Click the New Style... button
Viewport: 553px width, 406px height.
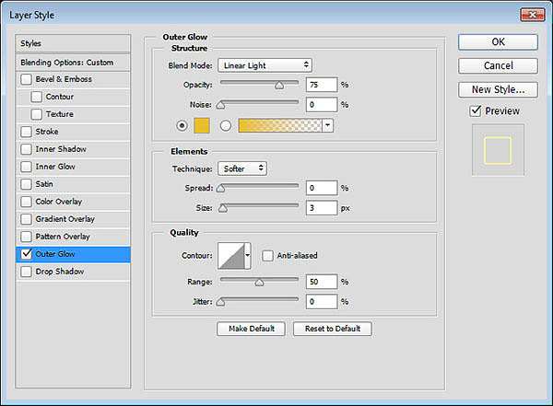pos(498,89)
